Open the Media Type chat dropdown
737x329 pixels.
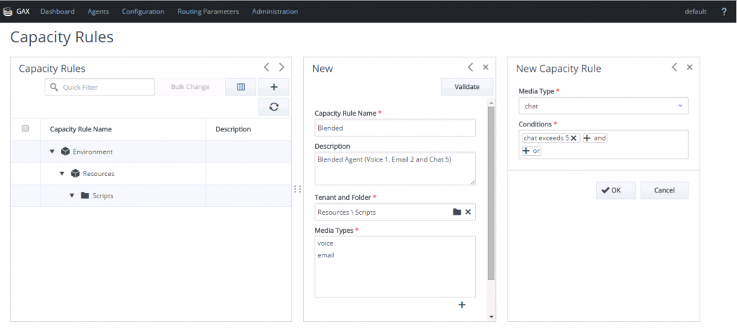(604, 106)
